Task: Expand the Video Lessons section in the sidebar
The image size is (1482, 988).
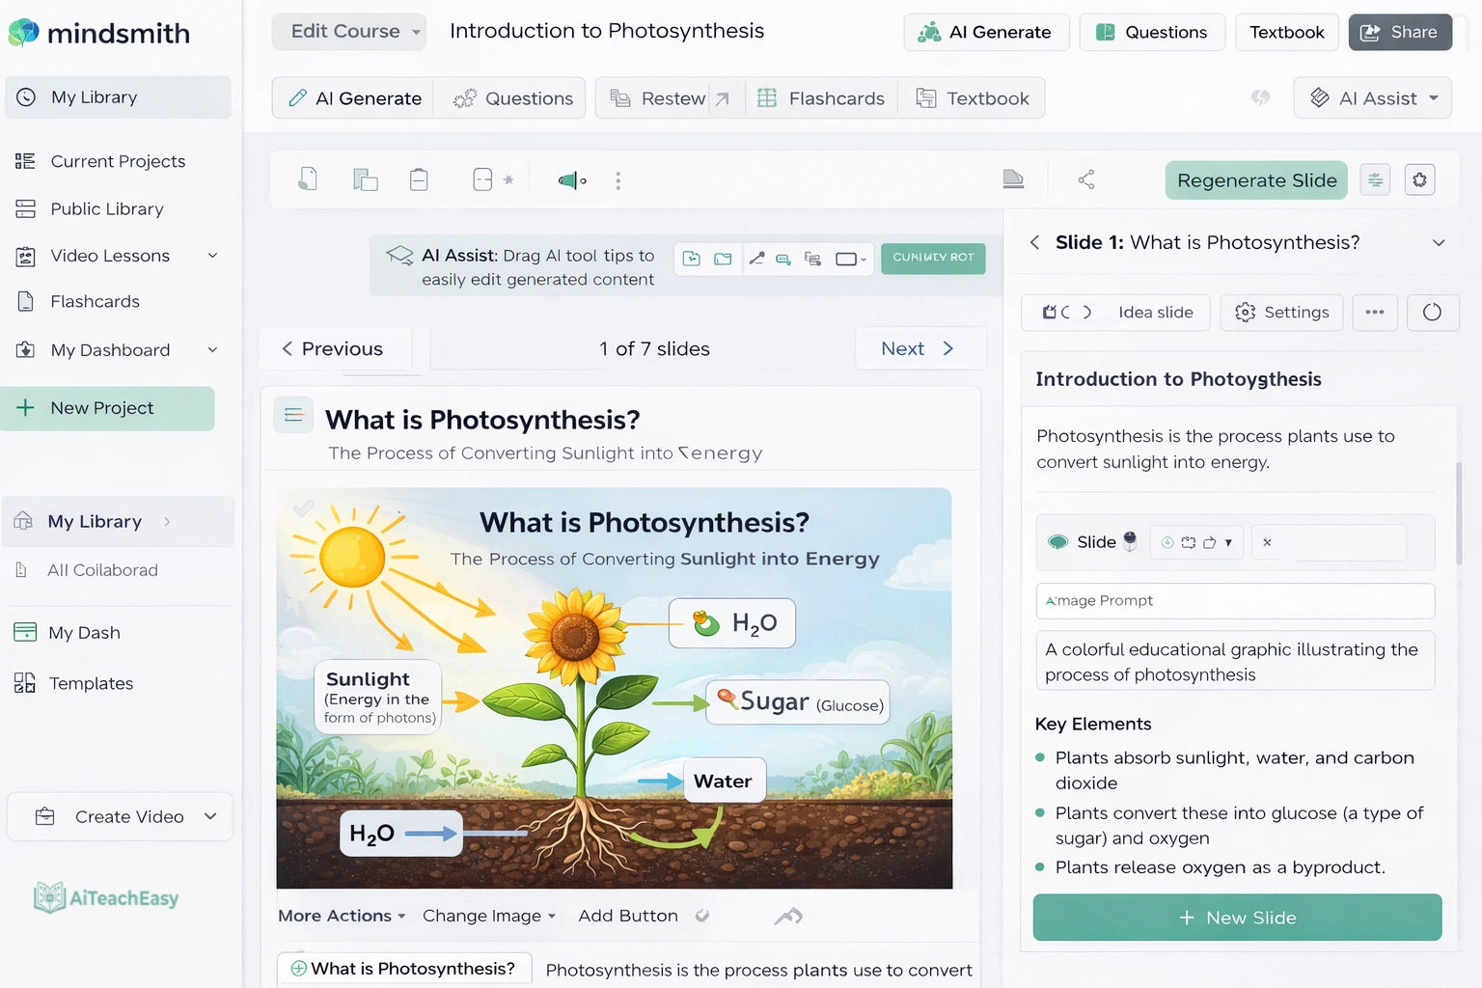Action: pos(211,256)
